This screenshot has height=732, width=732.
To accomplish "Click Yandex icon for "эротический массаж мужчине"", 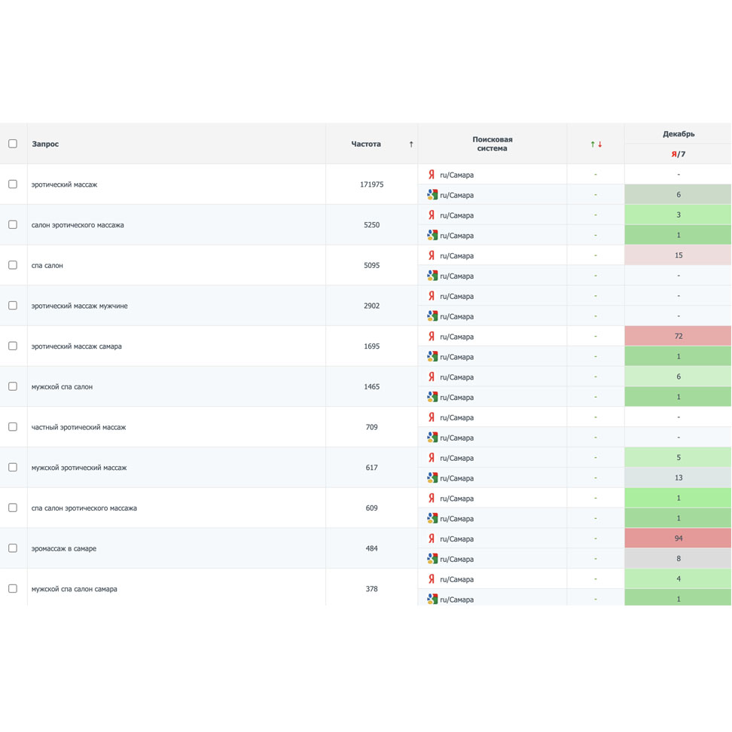I will 432,296.
